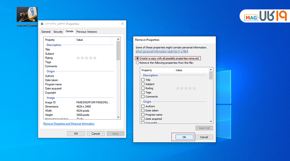This screenshot has height=161, width=290.
Task: Click the Properties window title bar icon
Action: pyautogui.click(x=42, y=24)
